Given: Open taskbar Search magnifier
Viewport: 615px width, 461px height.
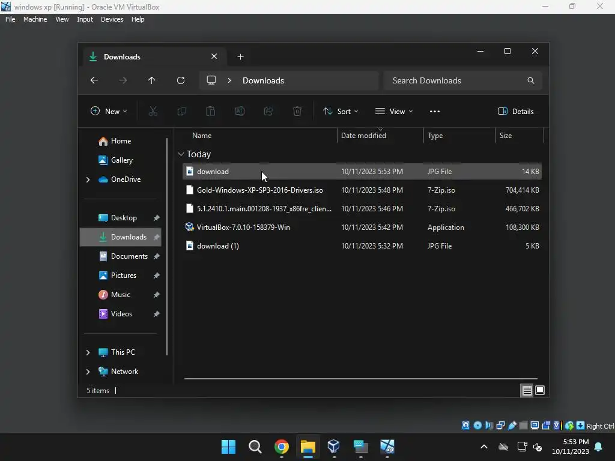Looking at the screenshot, I should click(255, 447).
